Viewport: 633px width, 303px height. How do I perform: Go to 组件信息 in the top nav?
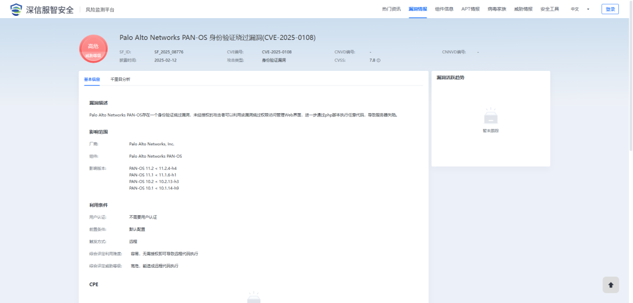click(444, 9)
